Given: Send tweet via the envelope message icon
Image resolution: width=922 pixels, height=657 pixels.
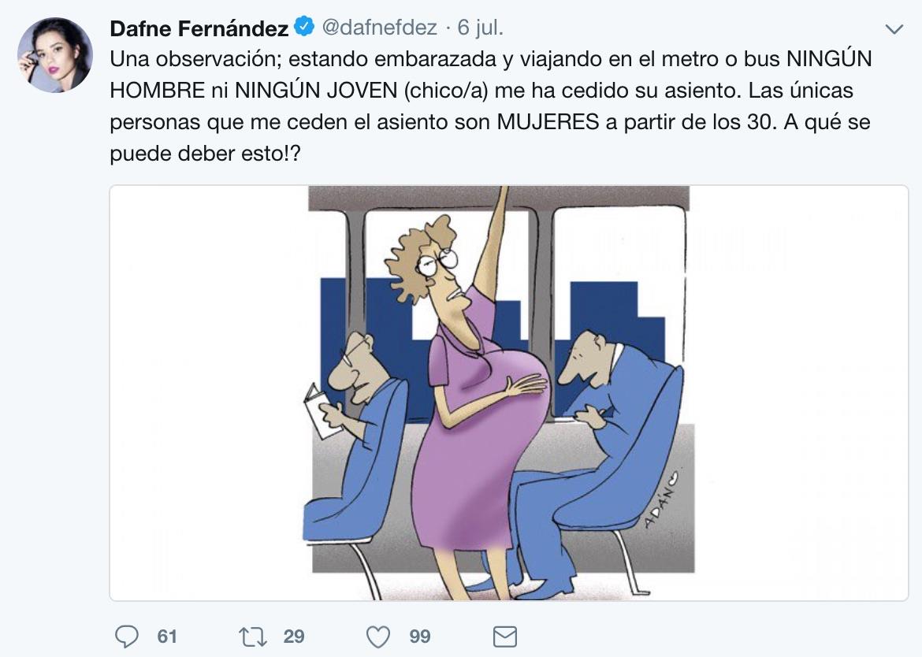Looking at the screenshot, I should pyautogui.click(x=504, y=636).
